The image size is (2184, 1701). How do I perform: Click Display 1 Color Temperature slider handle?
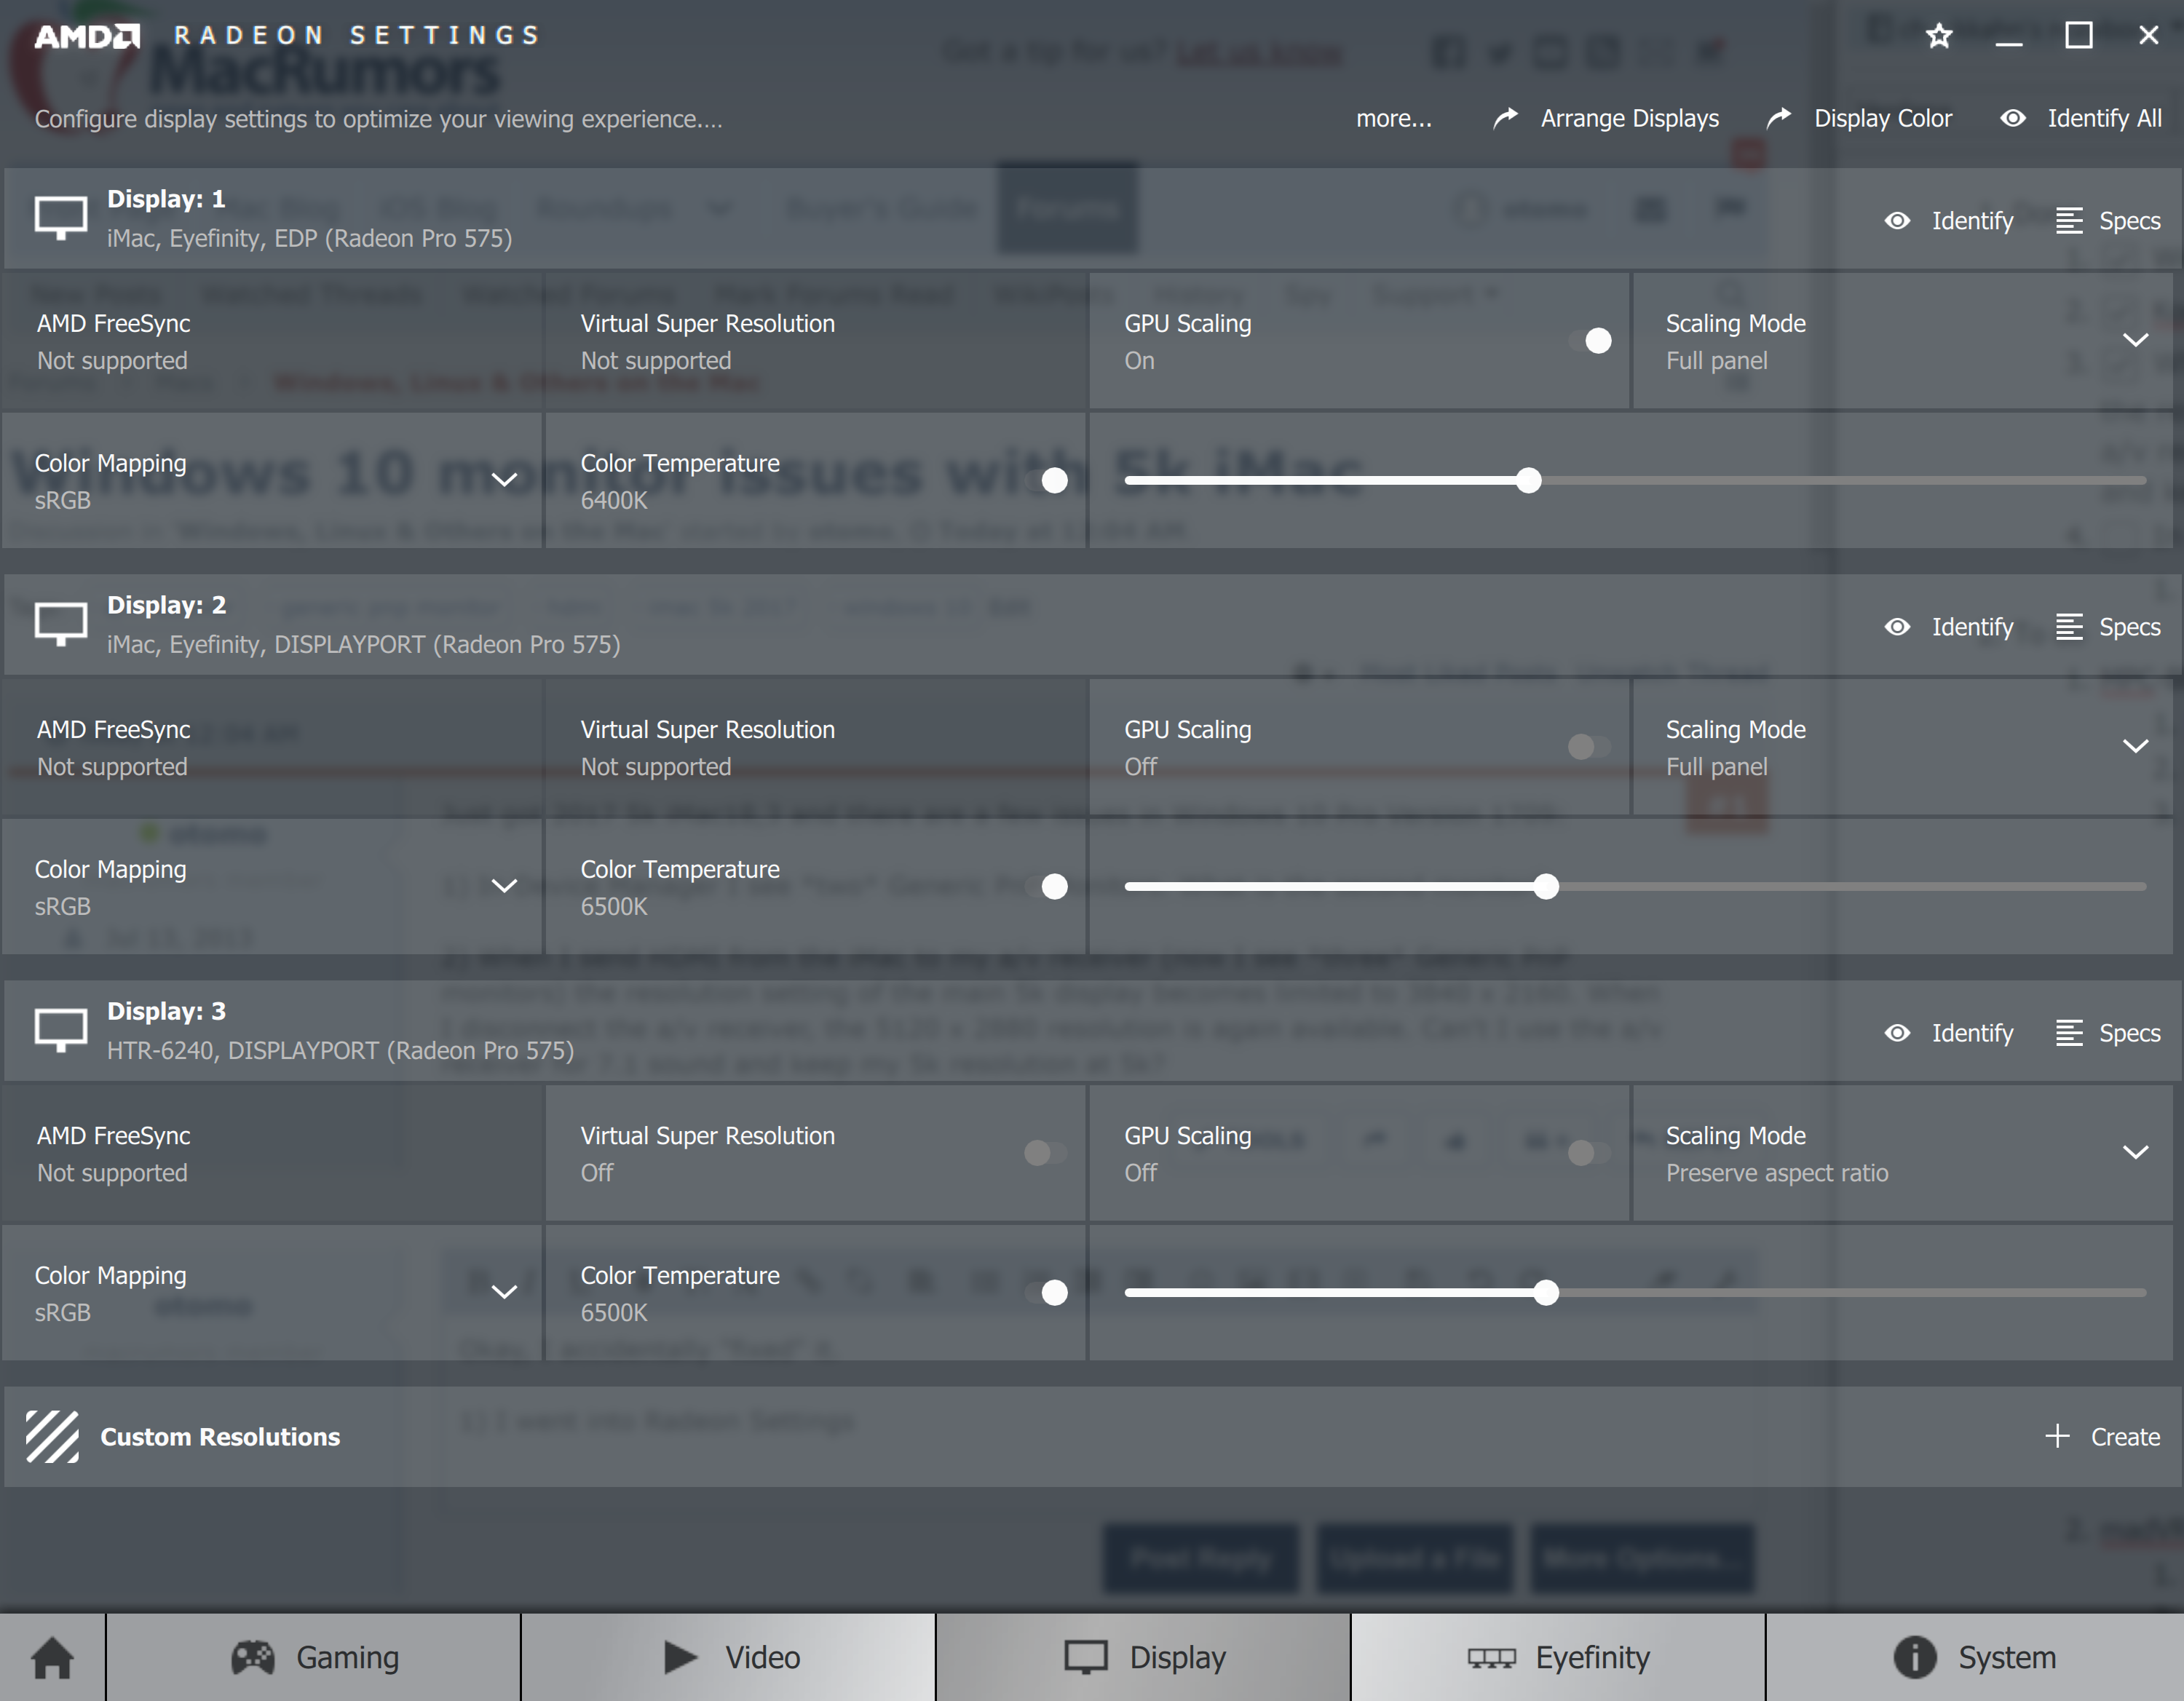(1528, 481)
